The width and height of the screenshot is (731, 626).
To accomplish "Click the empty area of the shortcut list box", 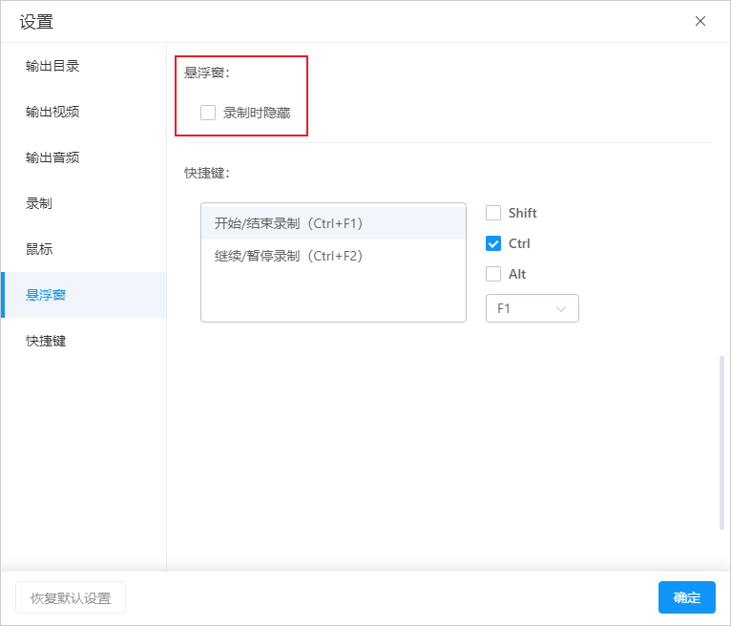I will (333, 297).
